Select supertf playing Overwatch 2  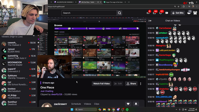19,70
